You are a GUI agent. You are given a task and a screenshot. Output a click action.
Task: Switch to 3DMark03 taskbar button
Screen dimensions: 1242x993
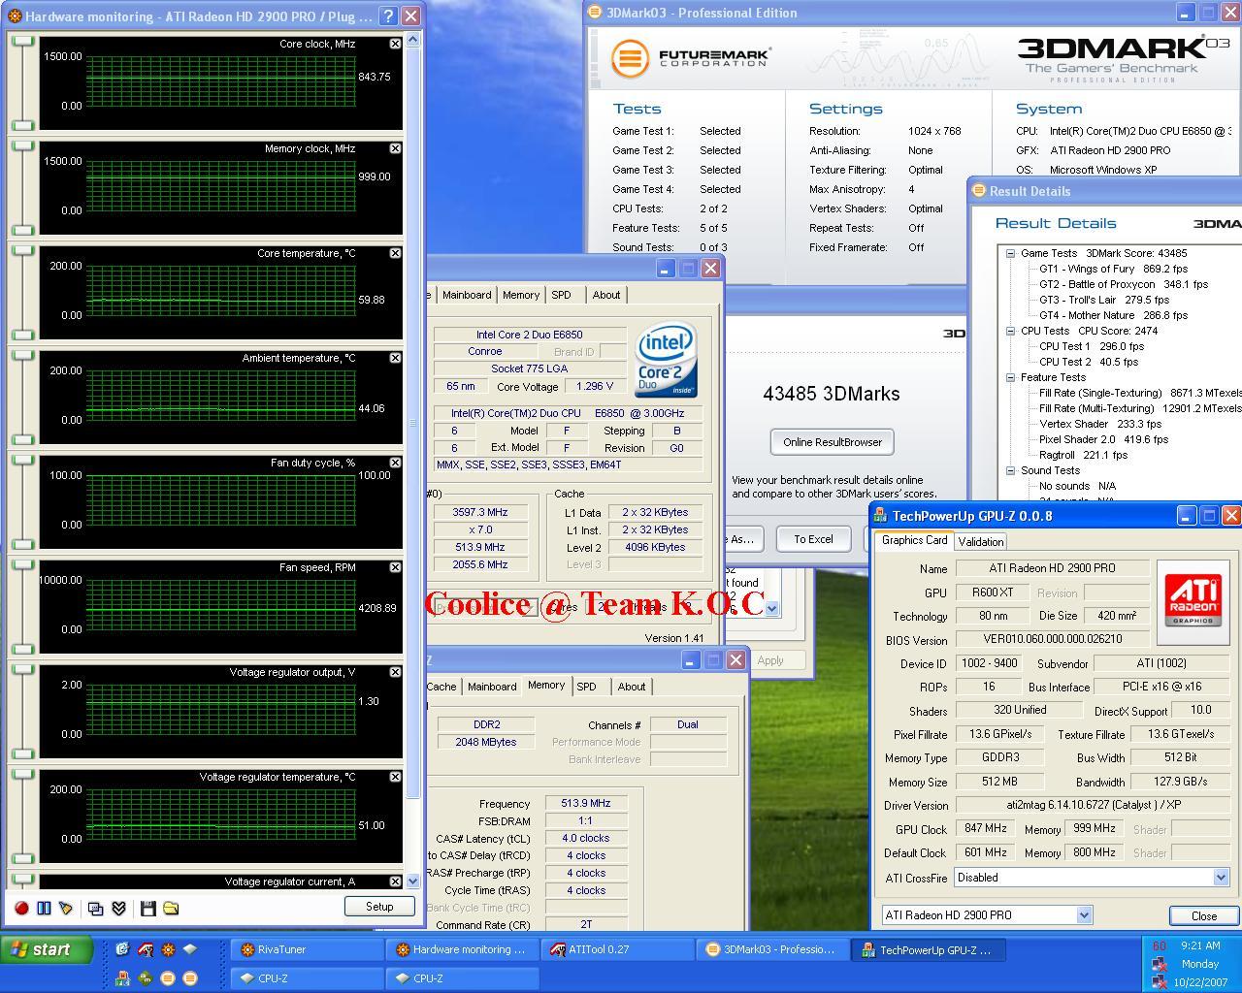[x=772, y=949]
